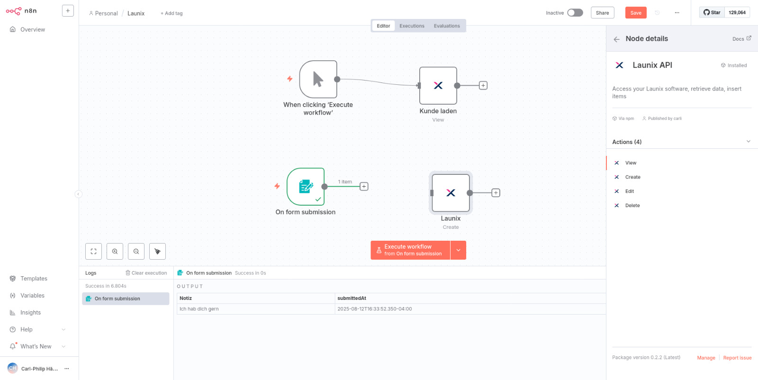Zoom in on the workflow canvas

115,251
